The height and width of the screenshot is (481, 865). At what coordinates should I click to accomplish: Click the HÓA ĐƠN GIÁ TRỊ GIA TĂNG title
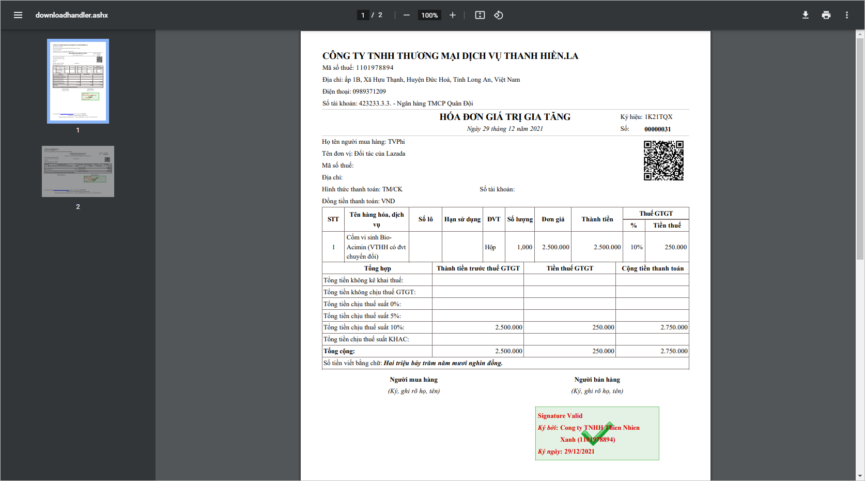click(x=505, y=117)
